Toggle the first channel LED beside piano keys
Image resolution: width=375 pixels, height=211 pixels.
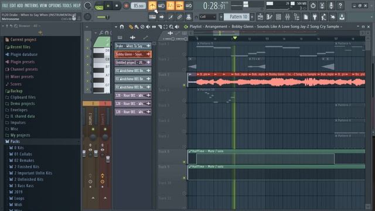(87, 40)
